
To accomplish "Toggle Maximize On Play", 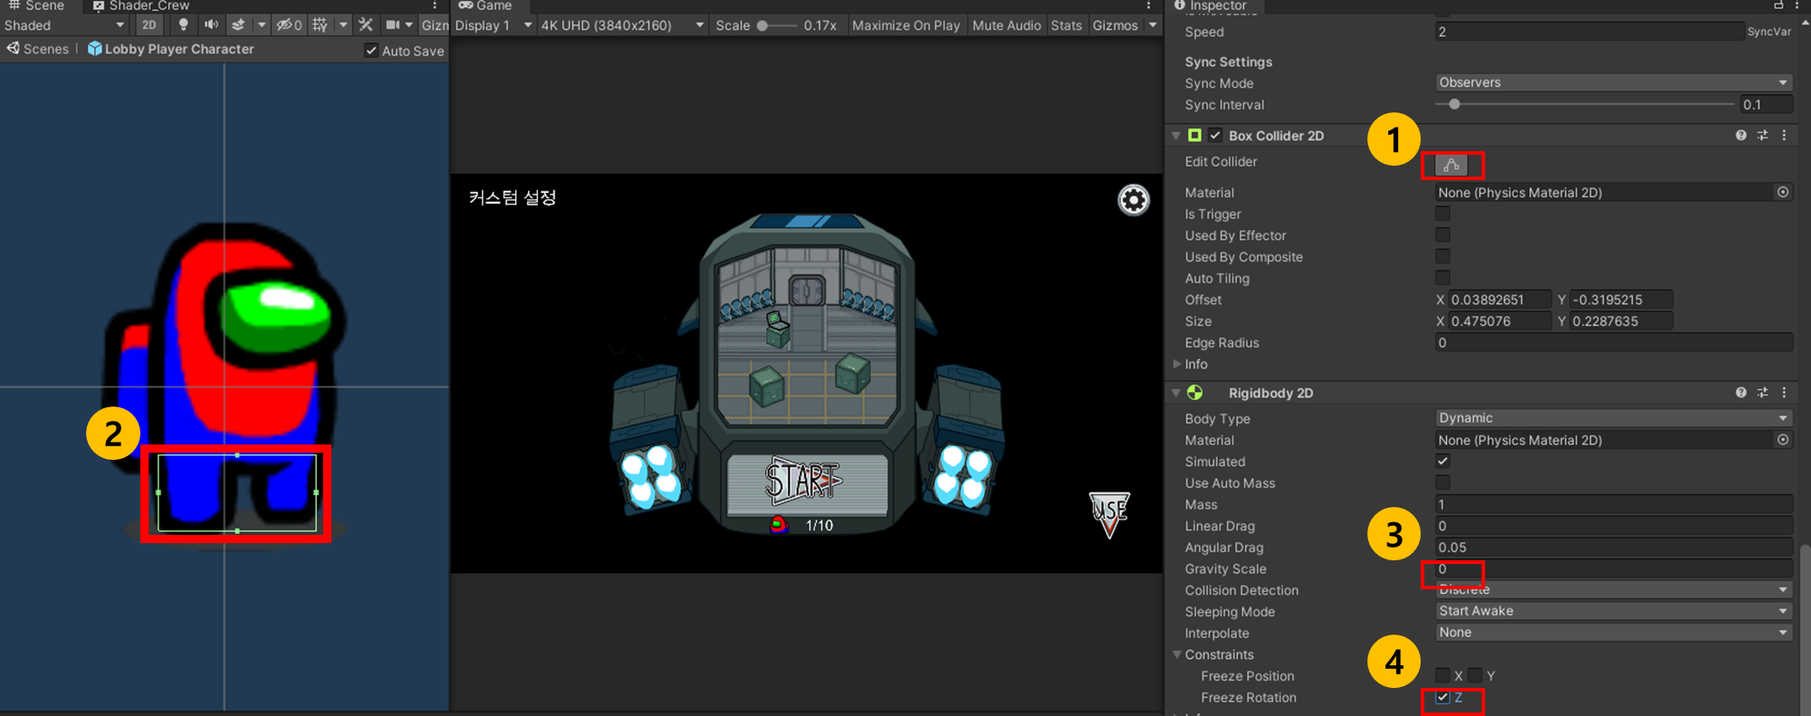I will (x=905, y=25).
